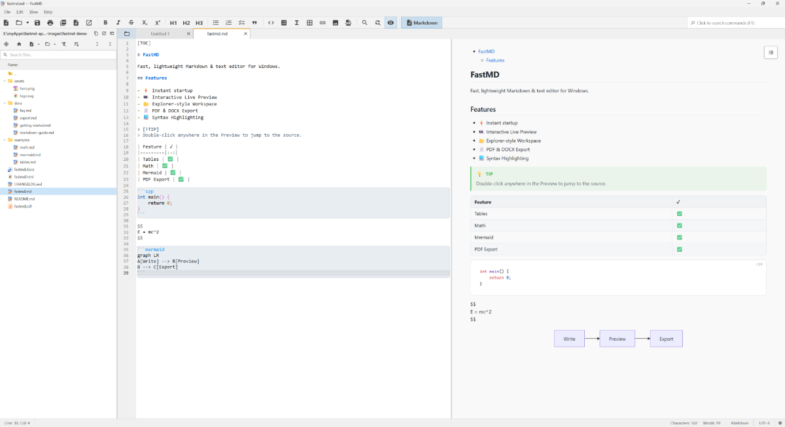Insert a table using grid icon

(x=309, y=23)
